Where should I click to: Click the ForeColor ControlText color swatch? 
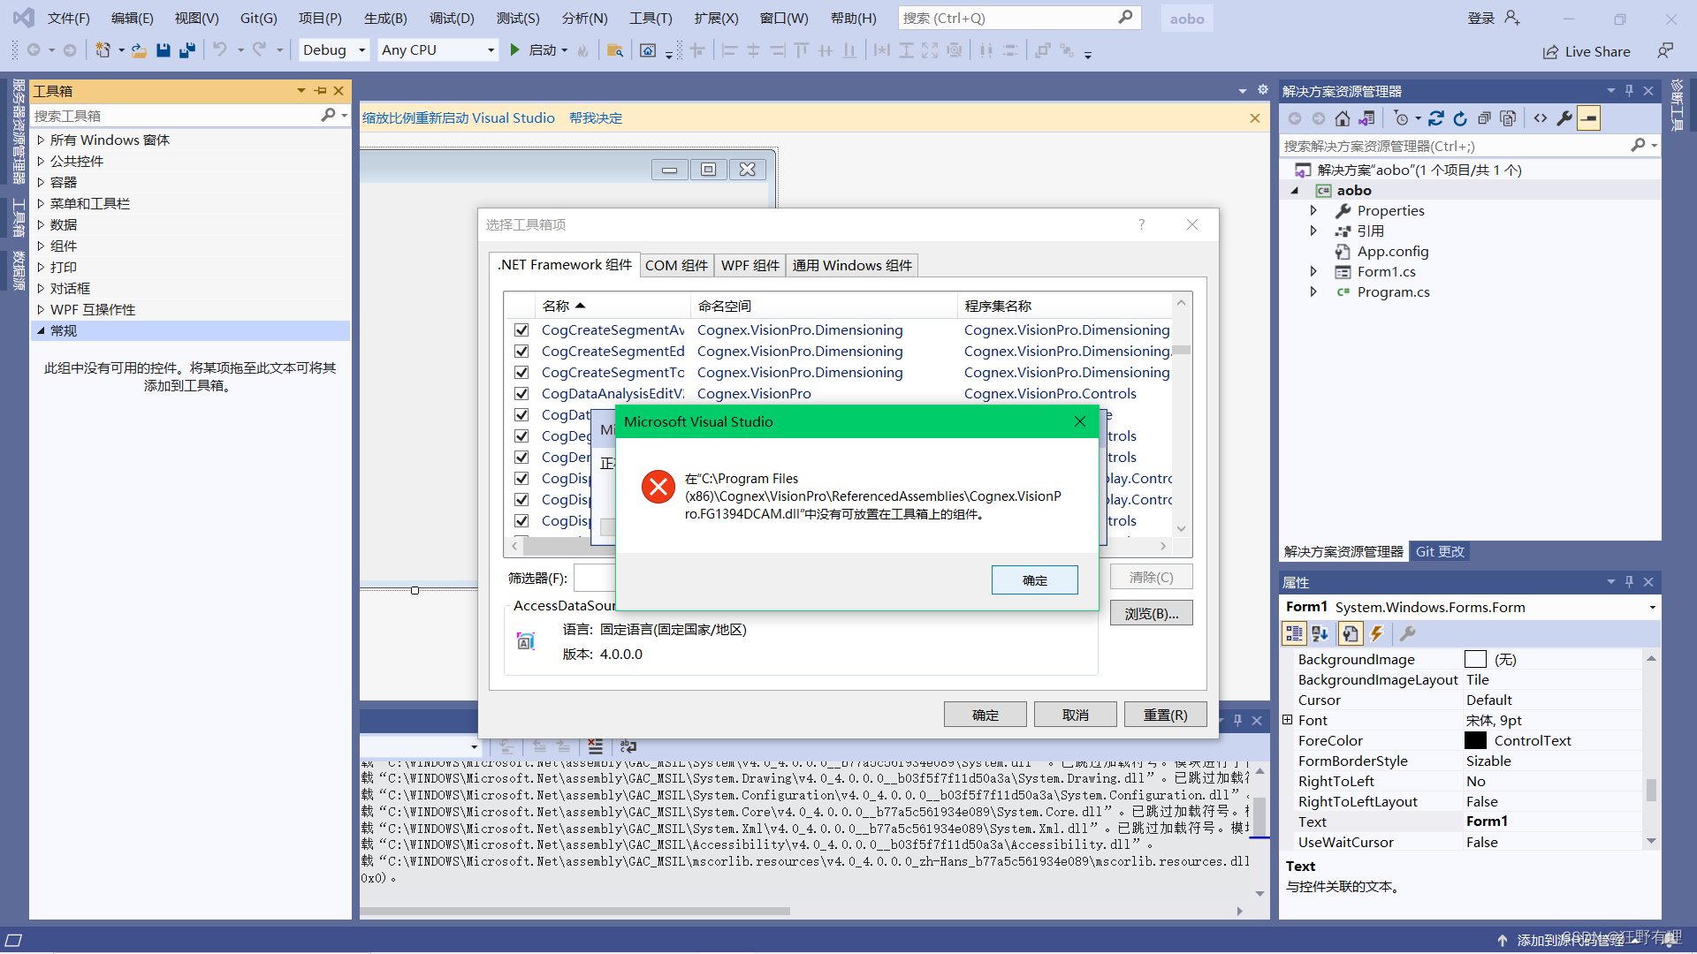(x=1477, y=740)
